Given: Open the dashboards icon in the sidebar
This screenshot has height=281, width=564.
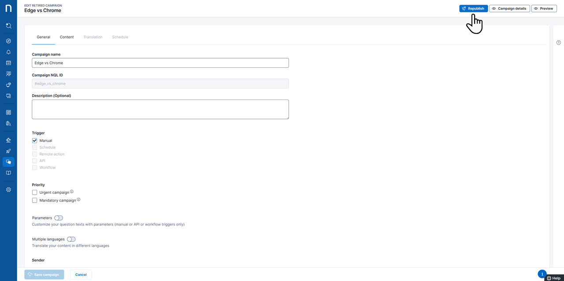Looking at the screenshot, I should (8, 63).
